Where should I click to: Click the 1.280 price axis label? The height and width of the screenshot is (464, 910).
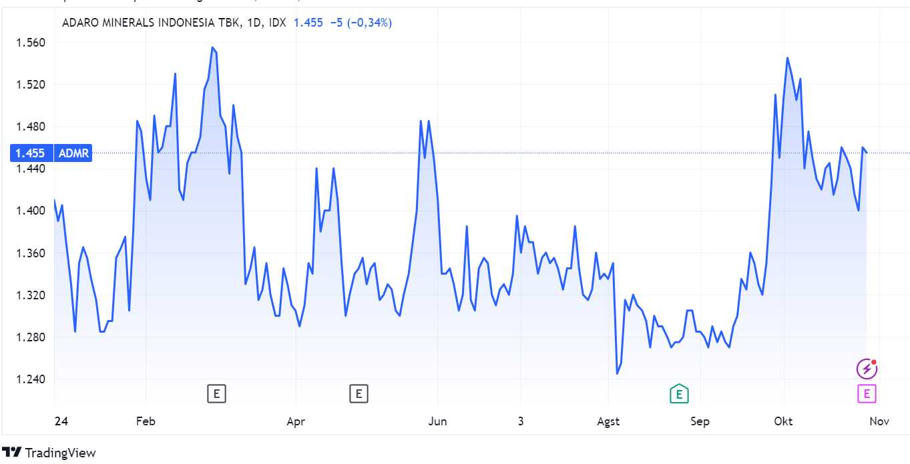tap(31, 337)
